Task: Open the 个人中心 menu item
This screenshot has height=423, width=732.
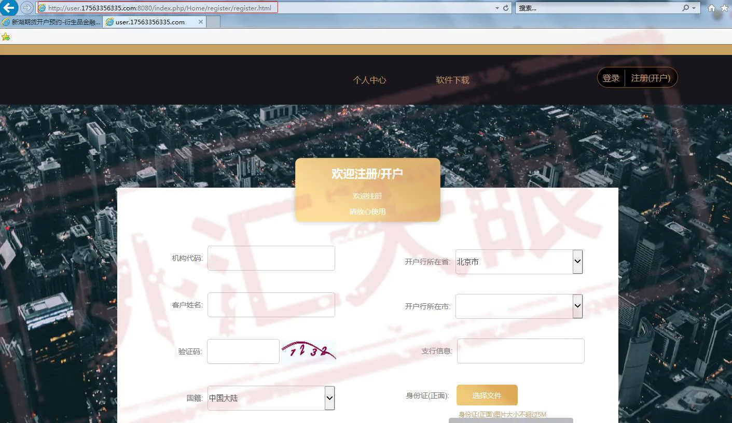Action: (369, 80)
